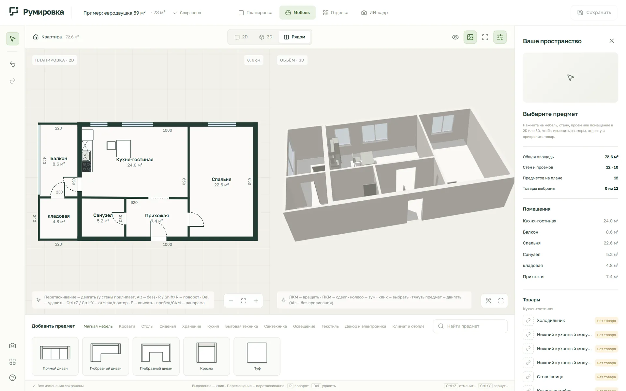626x391 pixels.
Task: Select the Рядом side-by-side view
Action: [294, 37]
